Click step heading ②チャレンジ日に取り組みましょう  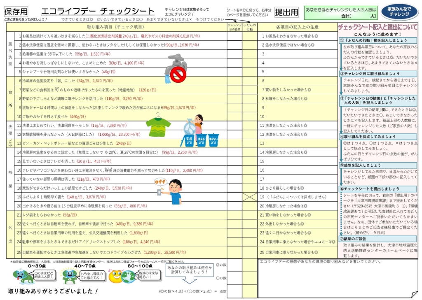(378, 74)
